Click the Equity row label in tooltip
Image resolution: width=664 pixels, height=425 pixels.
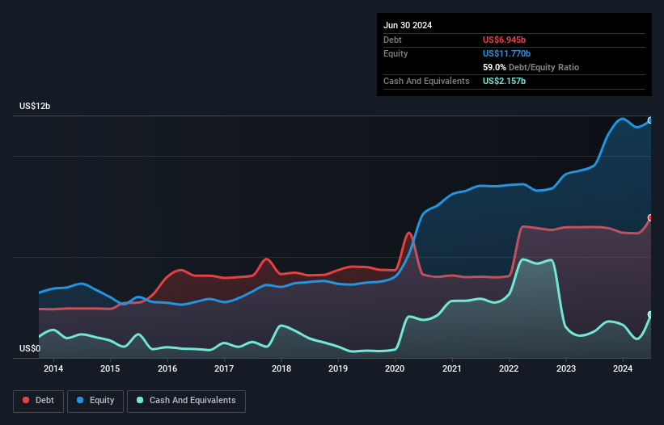[x=395, y=53]
